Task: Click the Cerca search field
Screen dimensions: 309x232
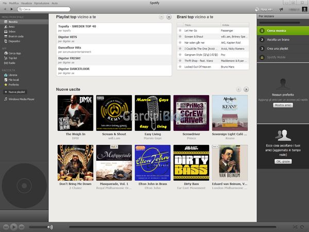Action: pos(44,9)
